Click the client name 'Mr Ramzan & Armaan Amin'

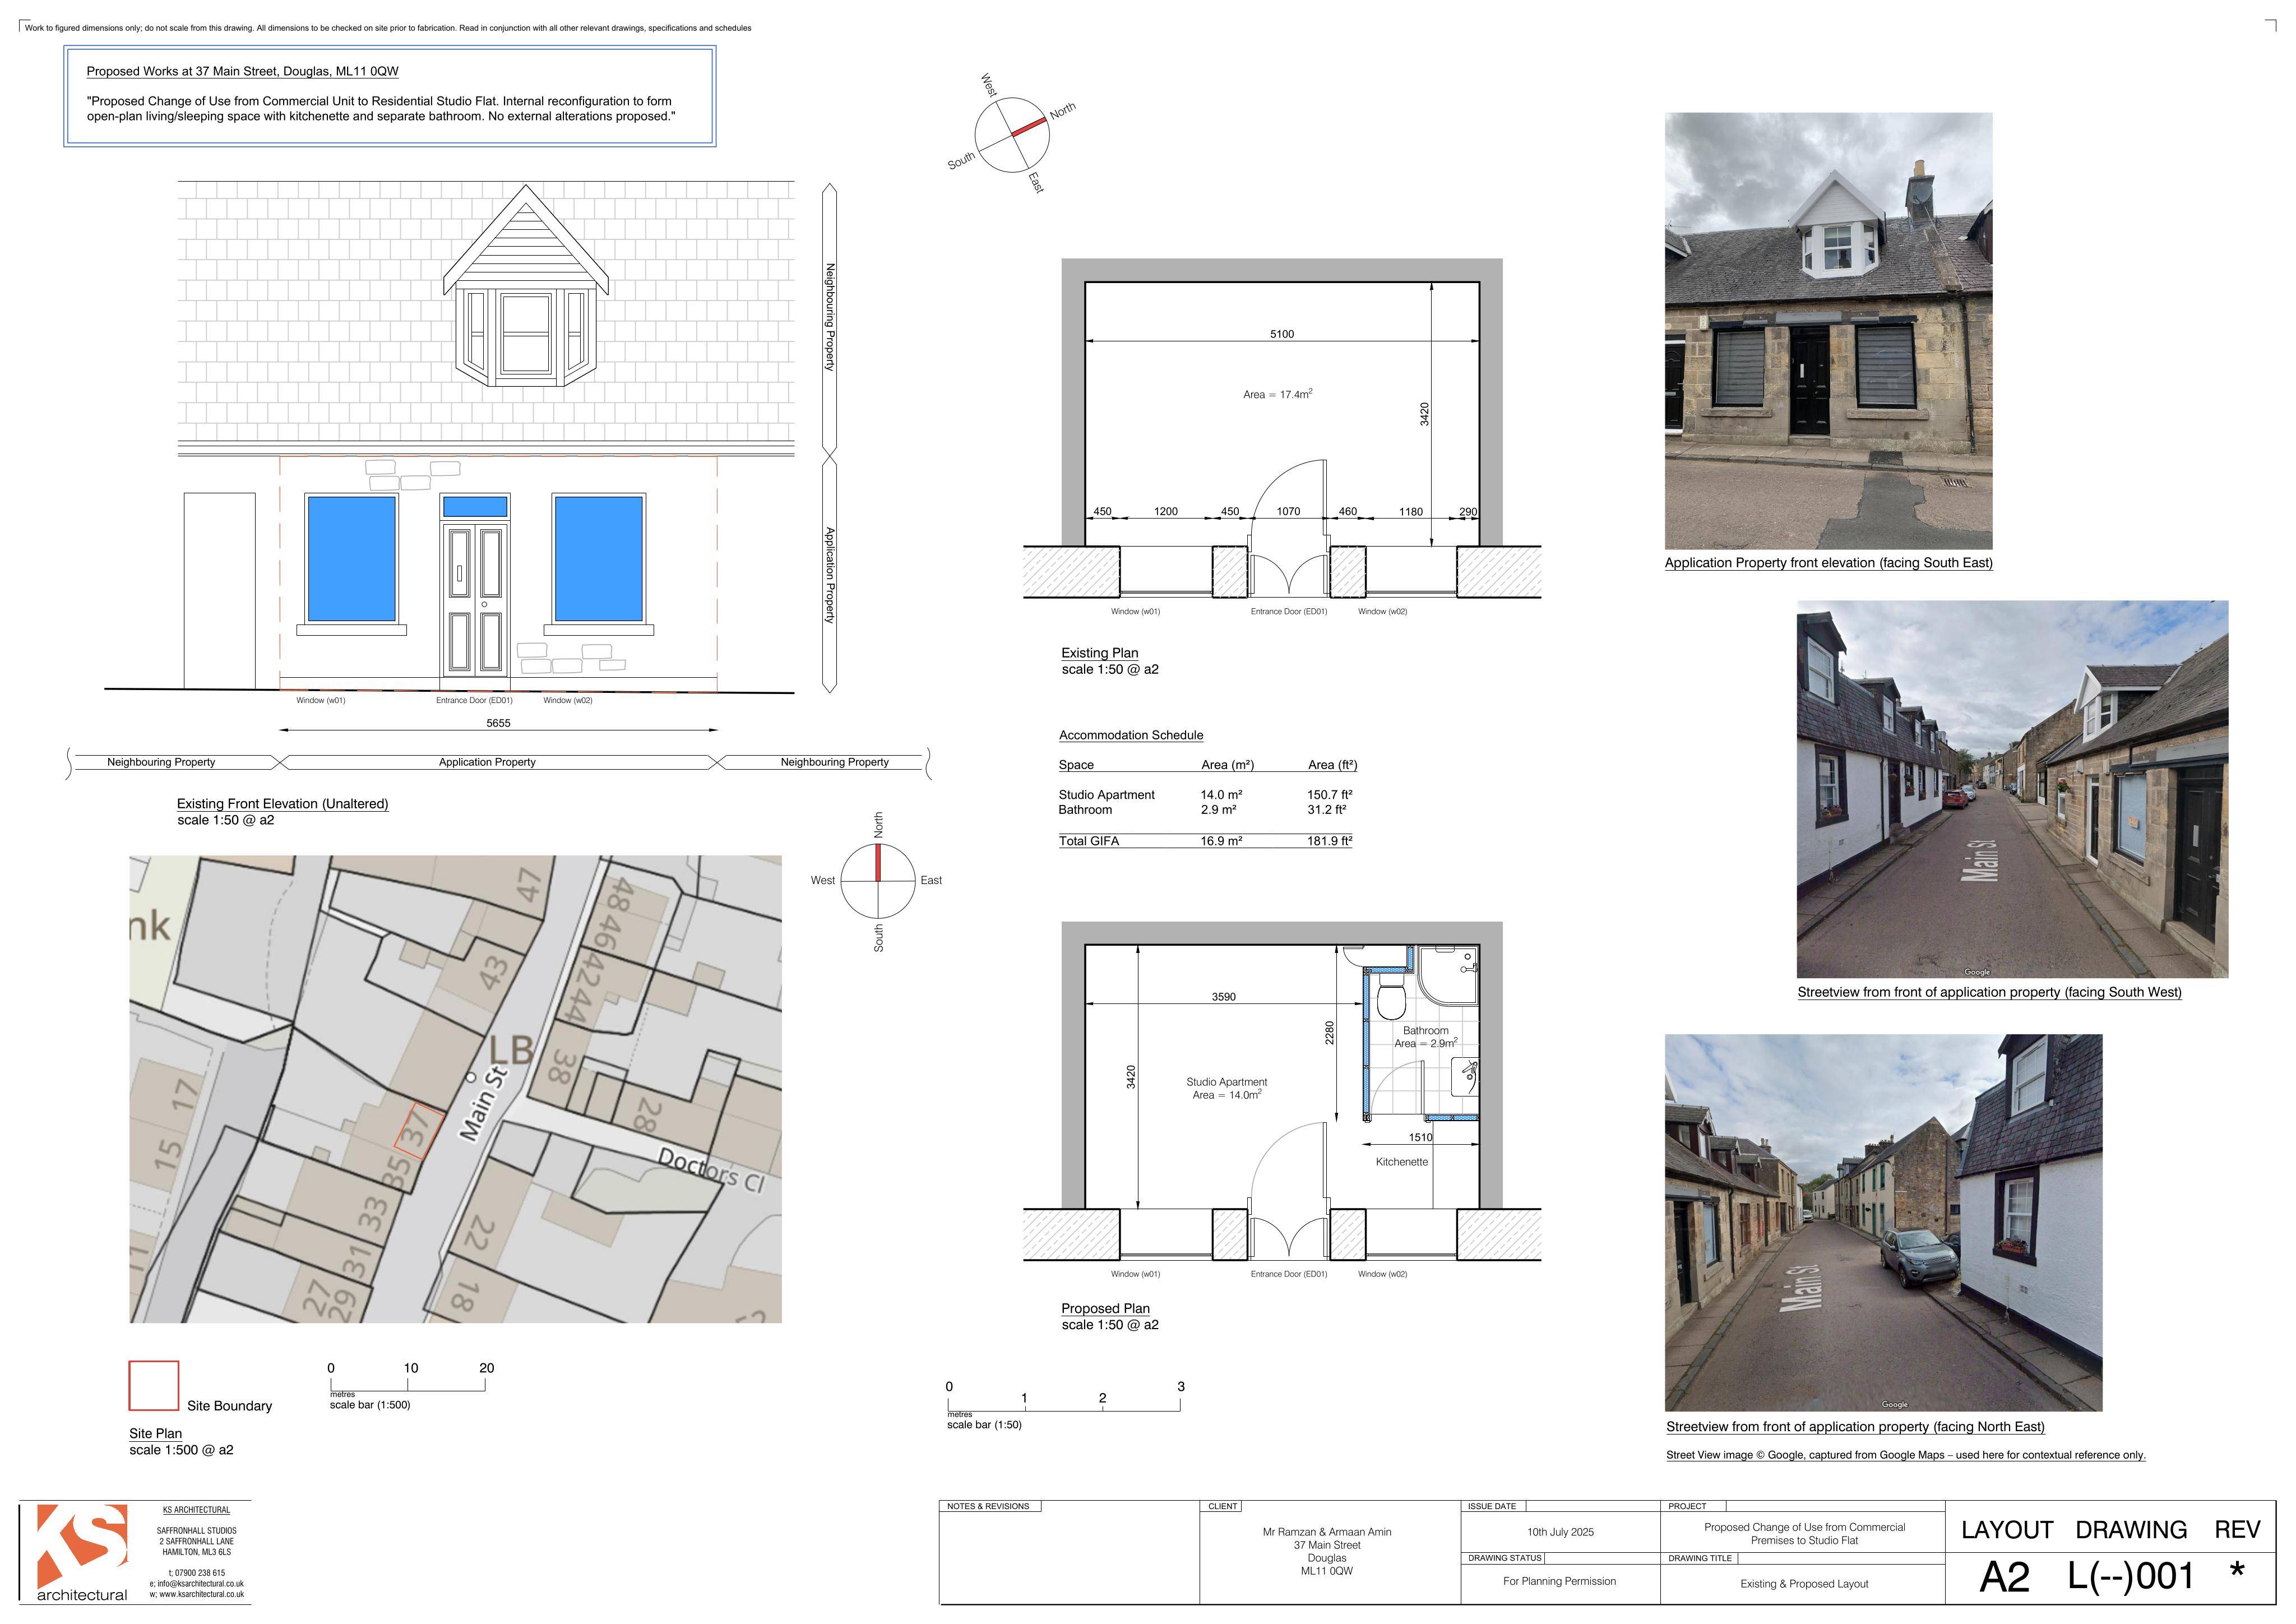coord(1326,1532)
